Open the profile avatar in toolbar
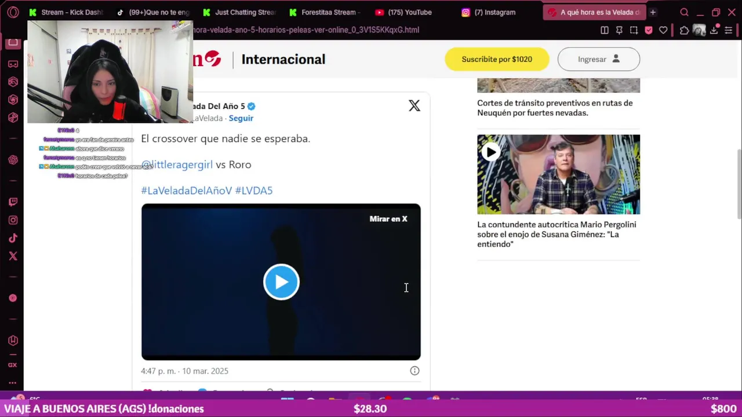 tap(699, 30)
